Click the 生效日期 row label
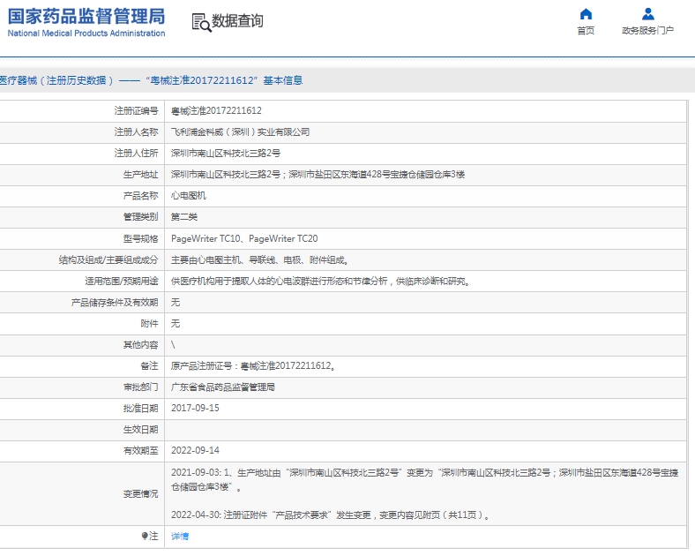Screen dimensions: 695x556 (x=140, y=430)
